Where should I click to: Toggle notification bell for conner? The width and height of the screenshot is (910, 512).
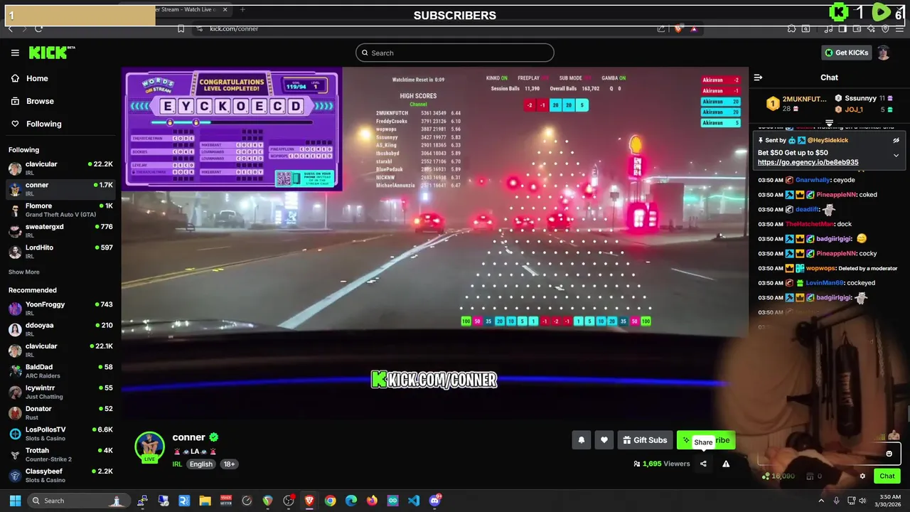581,440
